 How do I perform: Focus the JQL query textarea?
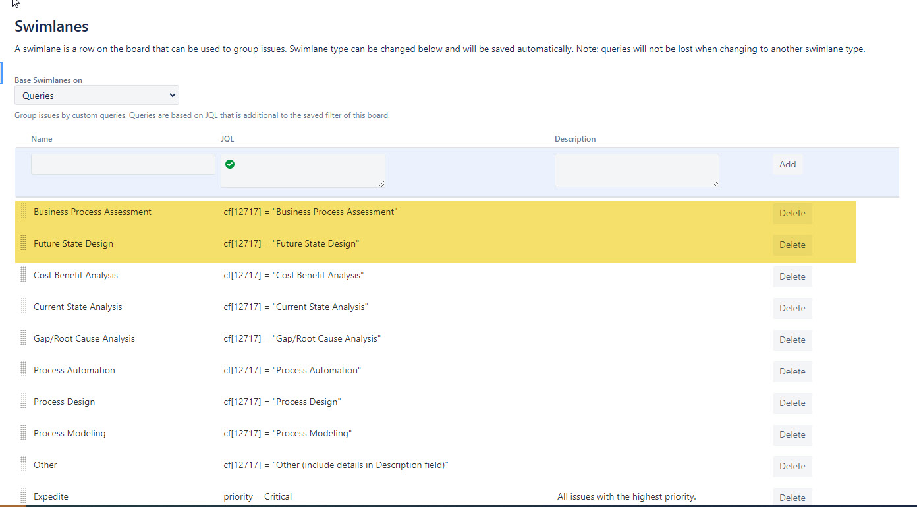pyautogui.click(x=303, y=171)
